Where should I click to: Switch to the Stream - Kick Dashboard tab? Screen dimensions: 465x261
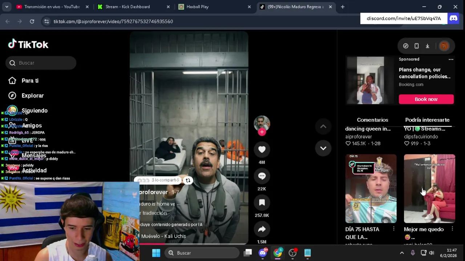(134, 7)
